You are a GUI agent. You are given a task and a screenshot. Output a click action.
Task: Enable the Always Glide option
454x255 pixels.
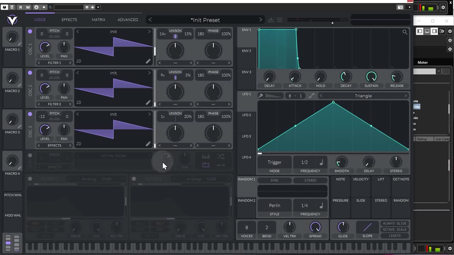pyautogui.click(x=394, y=223)
